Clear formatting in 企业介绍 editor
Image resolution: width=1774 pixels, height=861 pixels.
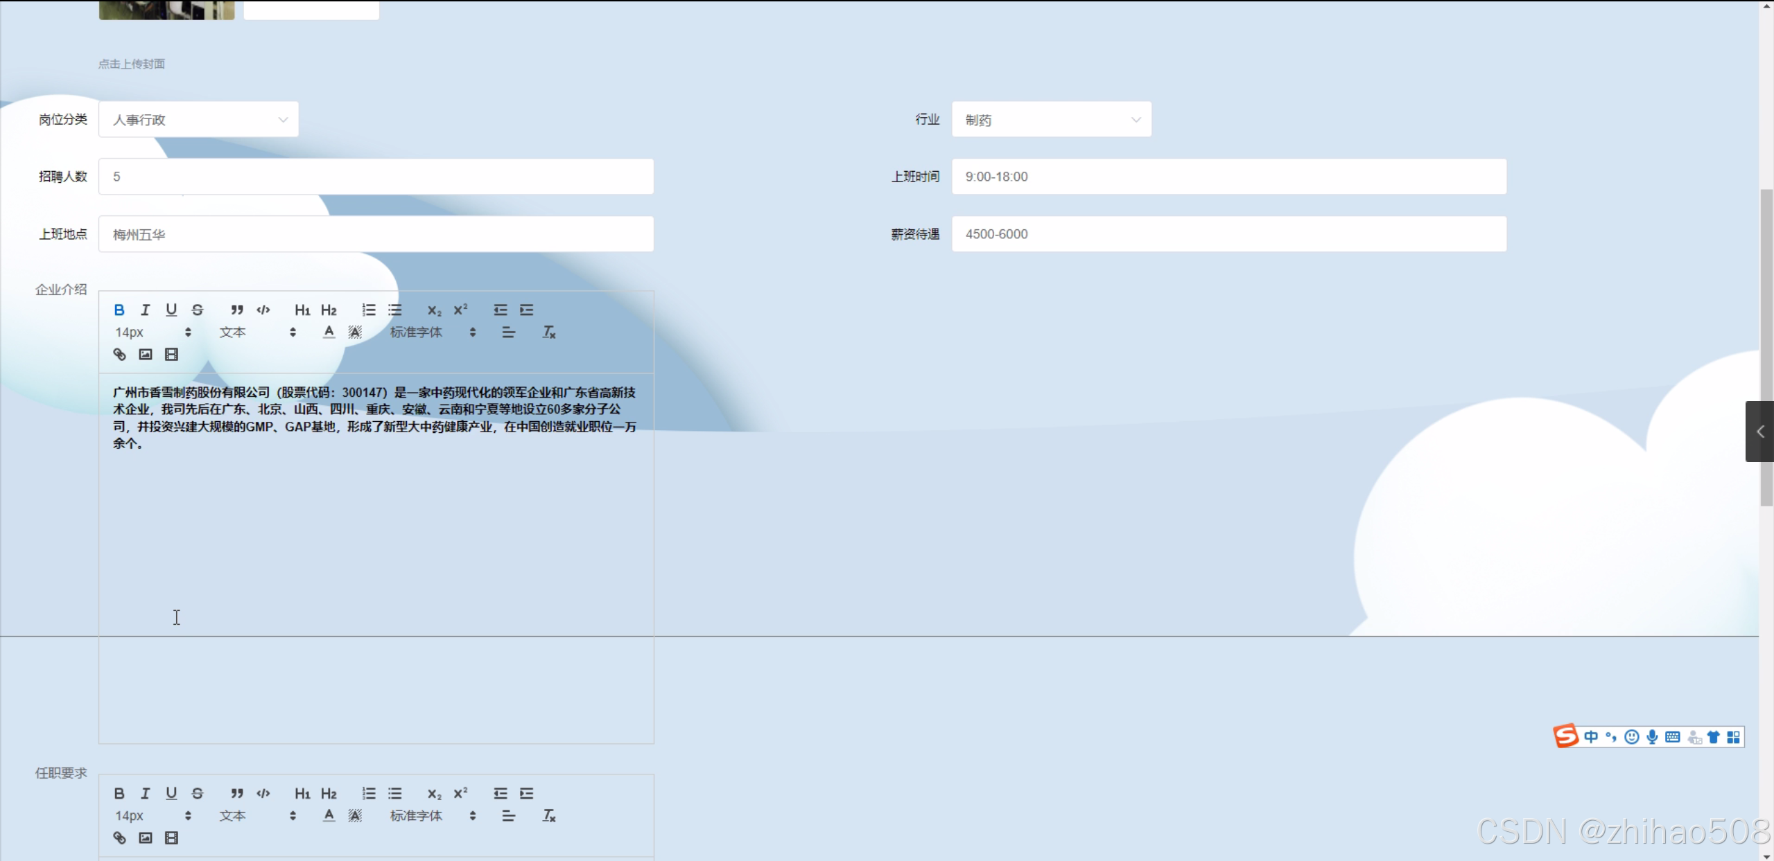coord(548,332)
